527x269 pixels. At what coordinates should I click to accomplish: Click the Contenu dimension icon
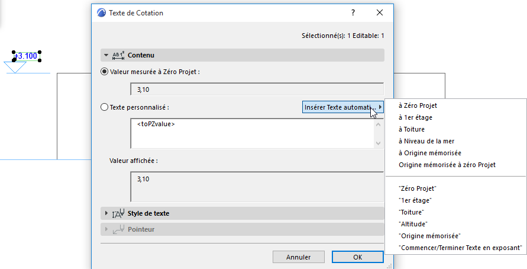pyautogui.click(x=118, y=55)
